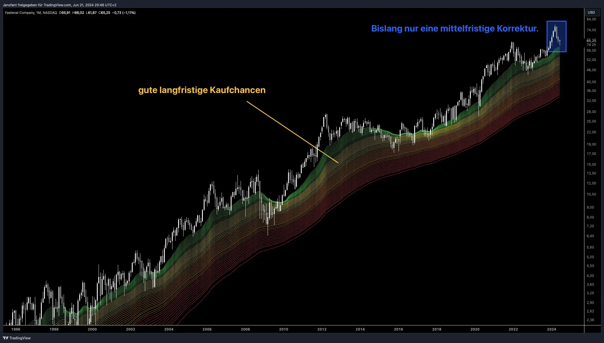Click the 32,00 price axis label
The width and height of the screenshot is (604, 343).
[x=591, y=101]
